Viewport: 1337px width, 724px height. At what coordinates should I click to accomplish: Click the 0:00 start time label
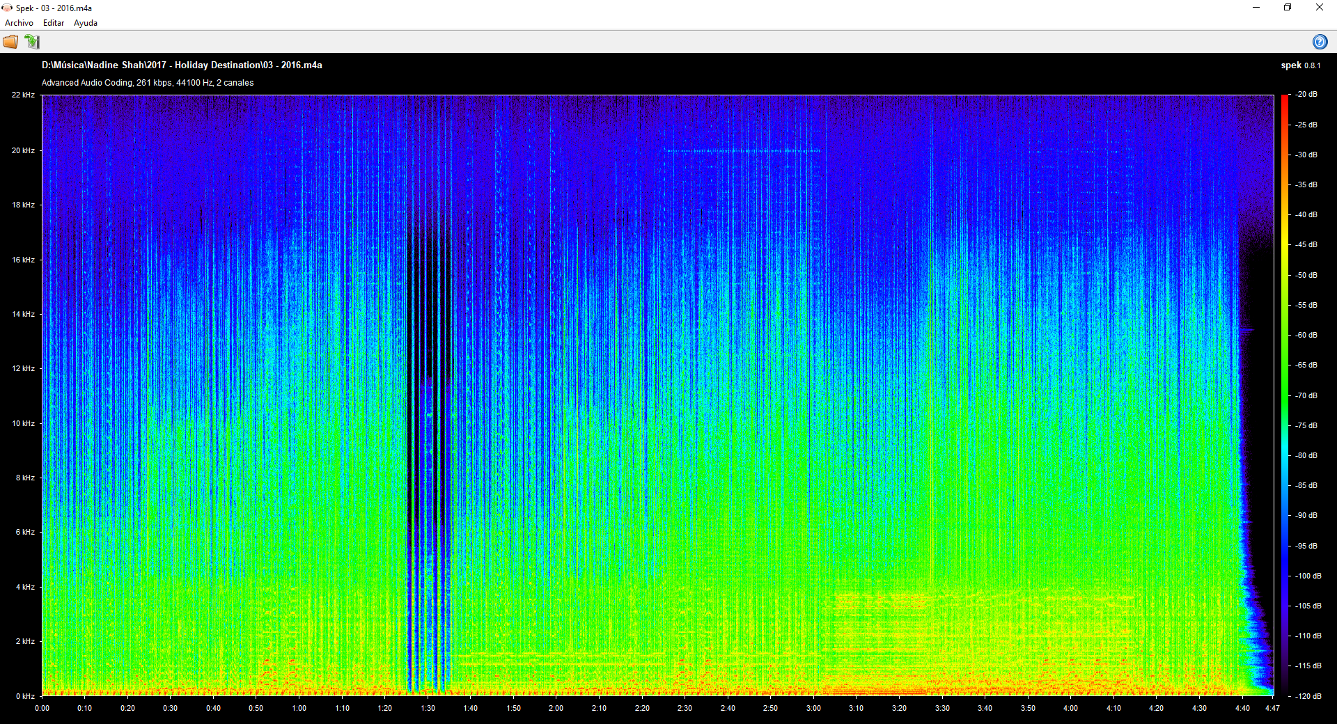42,708
